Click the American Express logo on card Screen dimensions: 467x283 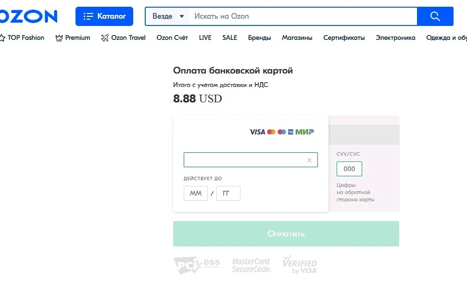[290, 132]
